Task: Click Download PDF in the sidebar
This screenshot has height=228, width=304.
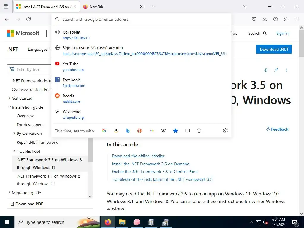Action: tap(27, 204)
